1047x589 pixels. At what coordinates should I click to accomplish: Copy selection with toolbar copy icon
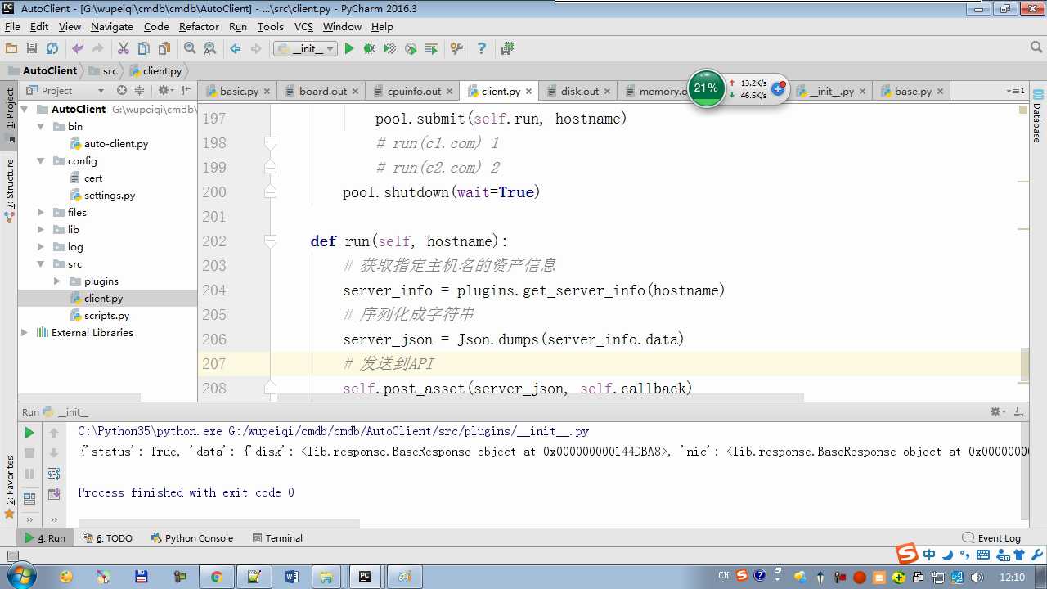pos(144,49)
